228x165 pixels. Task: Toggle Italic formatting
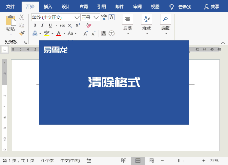click(x=42, y=25)
